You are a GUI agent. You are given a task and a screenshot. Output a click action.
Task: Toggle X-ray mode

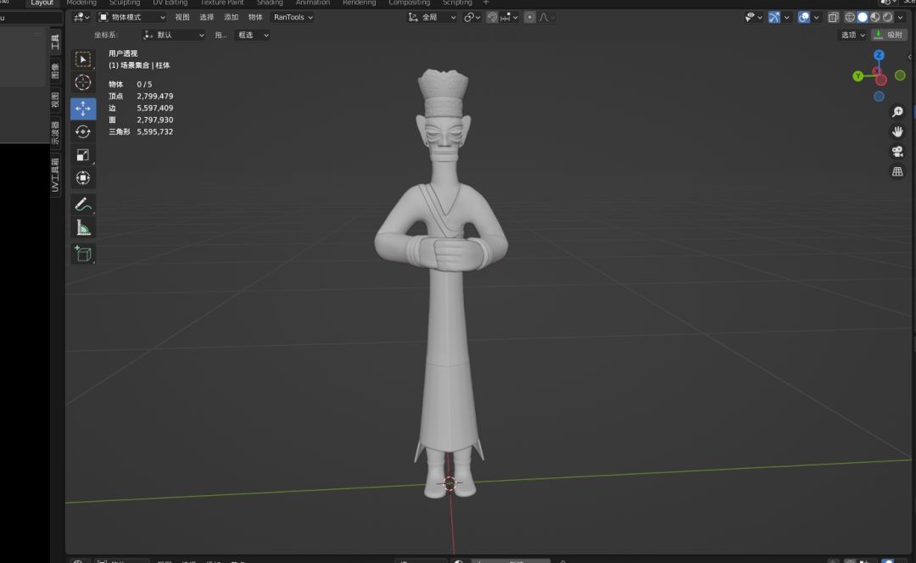pos(833,18)
